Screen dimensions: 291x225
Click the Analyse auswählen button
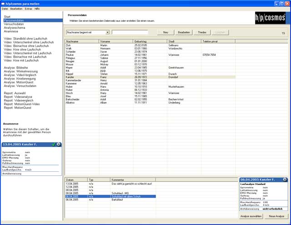(x=251, y=216)
